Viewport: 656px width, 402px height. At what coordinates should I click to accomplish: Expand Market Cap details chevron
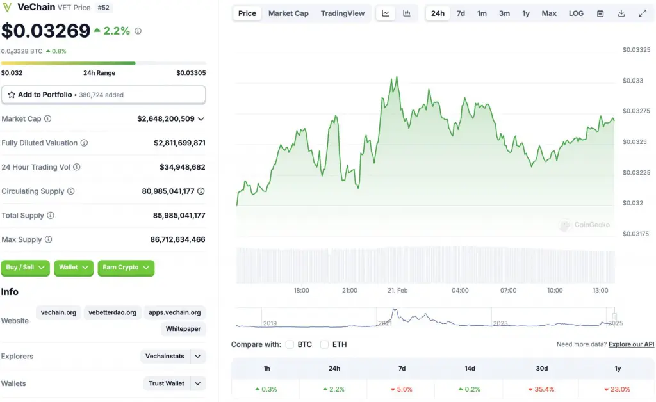(201, 119)
